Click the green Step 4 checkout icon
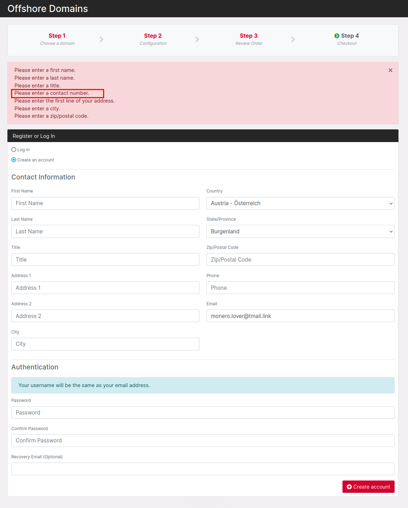This screenshot has height=508, width=408. [x=337, y=36]
